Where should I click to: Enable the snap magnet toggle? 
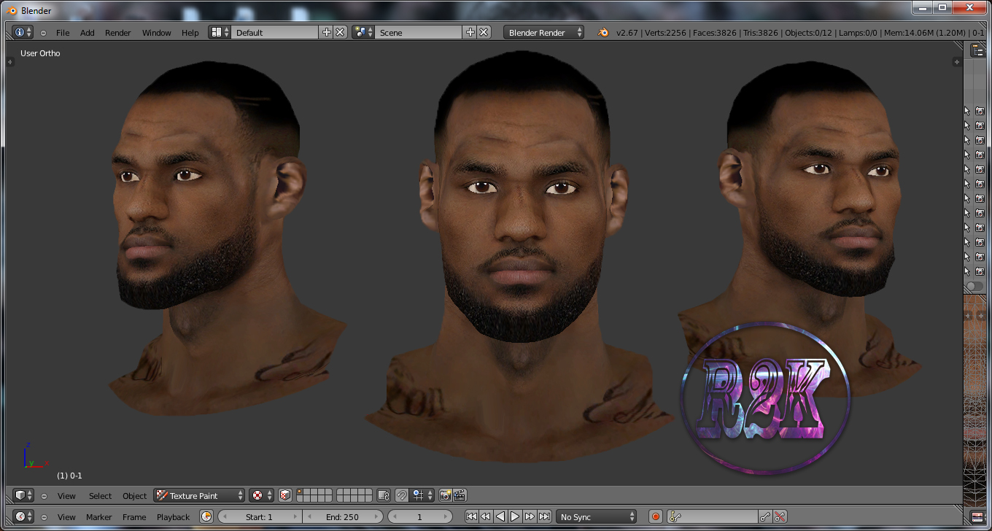click(400, 495)
